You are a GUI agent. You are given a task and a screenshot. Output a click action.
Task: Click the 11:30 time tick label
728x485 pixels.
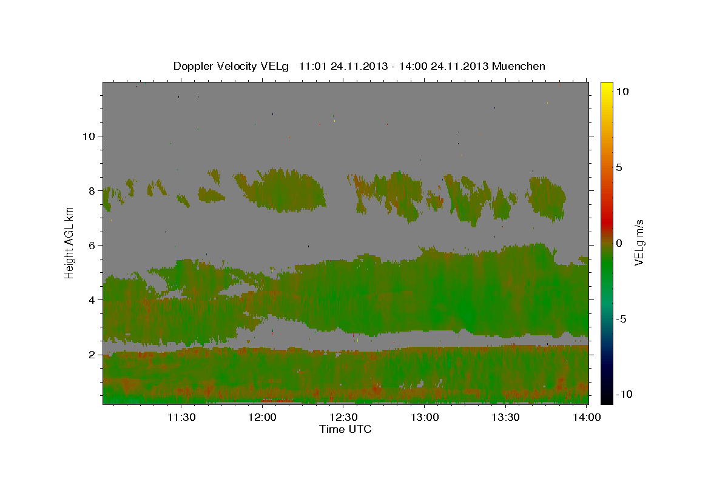[x=181, y=417]
